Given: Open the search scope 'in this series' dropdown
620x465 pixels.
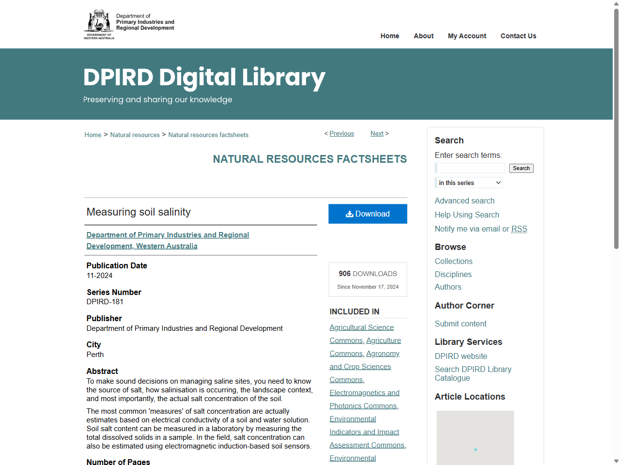Looking at the screenshot, I should pos(469,183).
